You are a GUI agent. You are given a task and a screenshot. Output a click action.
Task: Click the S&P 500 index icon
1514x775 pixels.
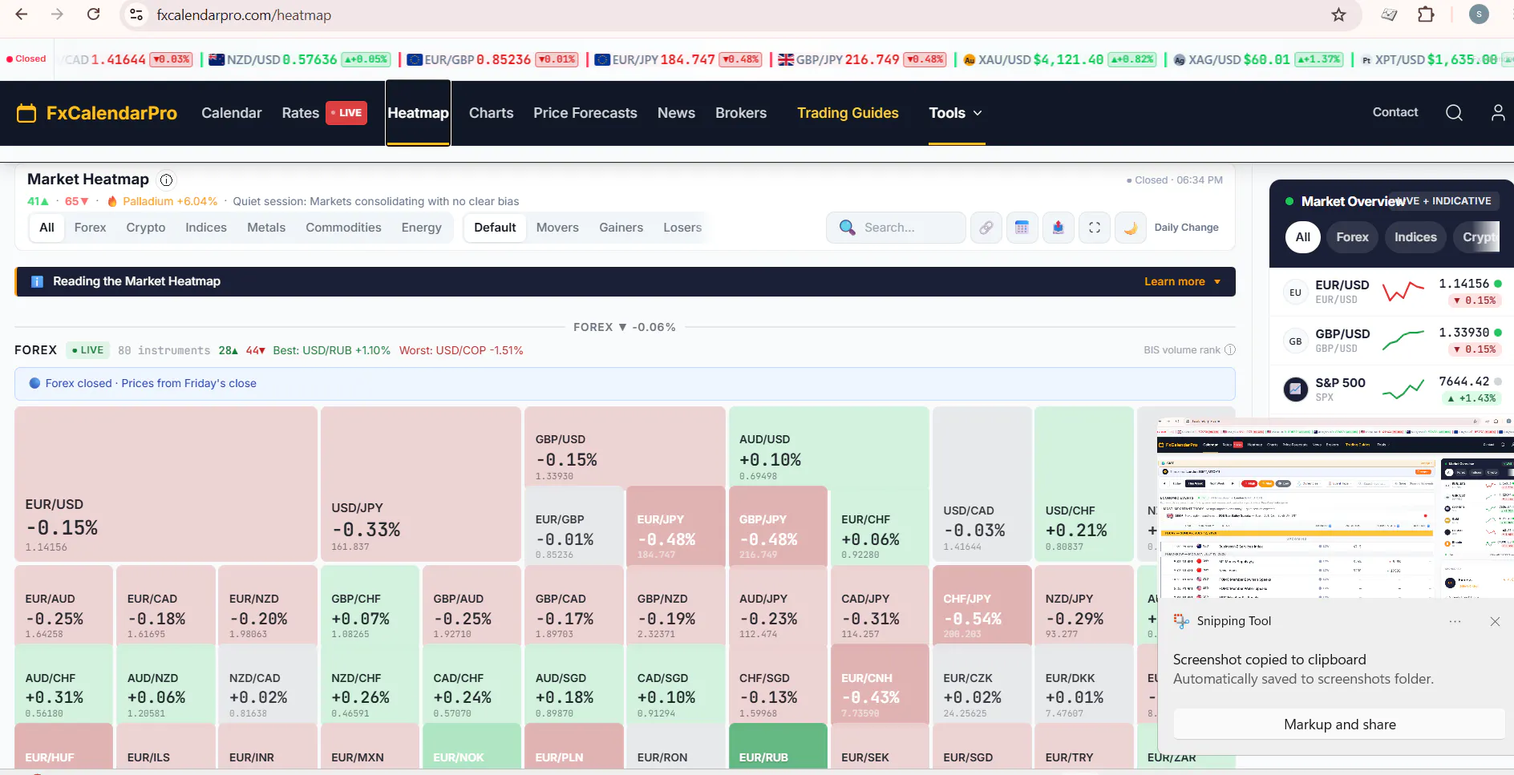tap(1295, 390)
